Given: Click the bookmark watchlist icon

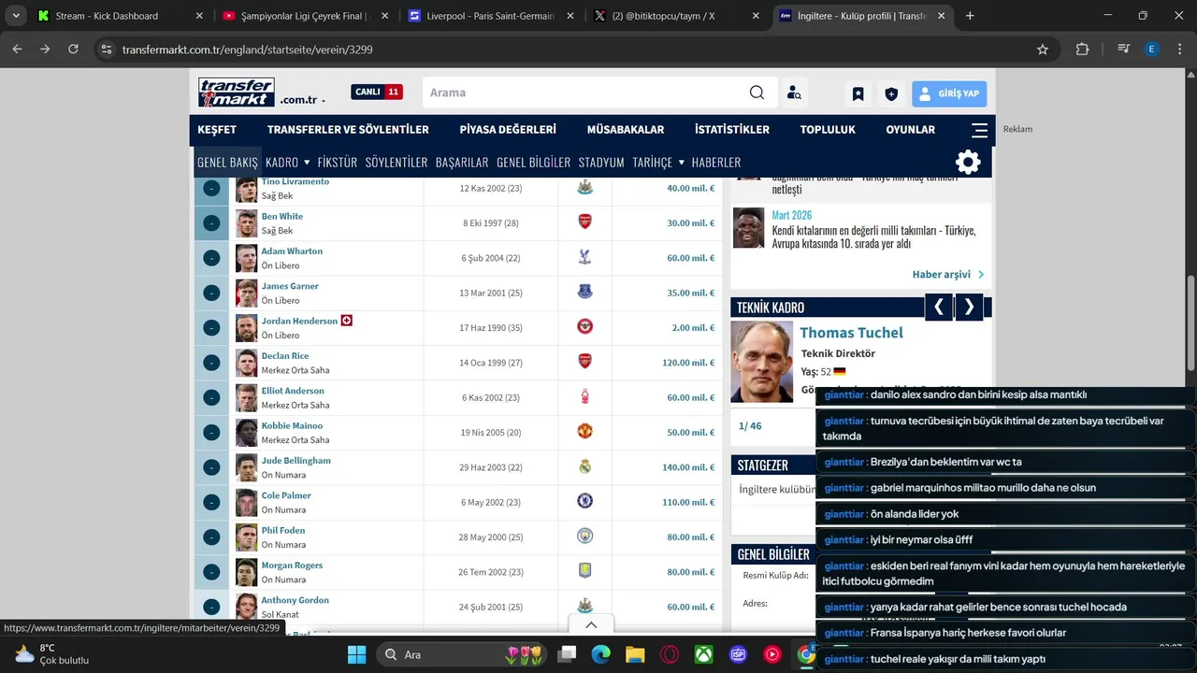Looking at the screenshot, I should tap(858, 93).
